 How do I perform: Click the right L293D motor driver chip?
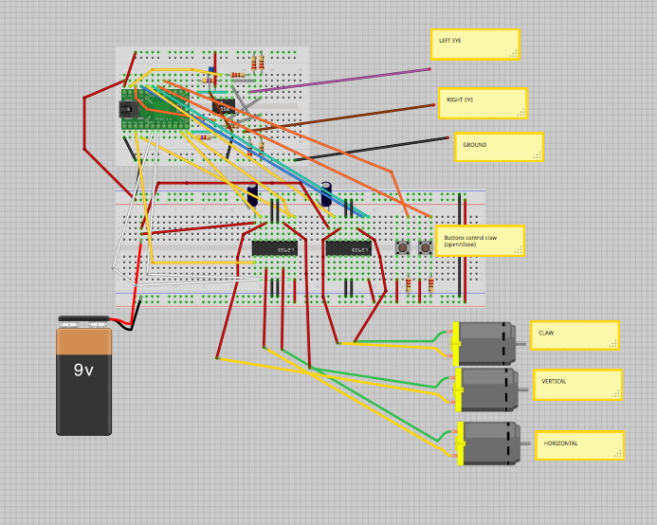349,248
